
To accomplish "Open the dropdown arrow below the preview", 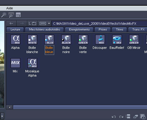I will click(2, 116).
